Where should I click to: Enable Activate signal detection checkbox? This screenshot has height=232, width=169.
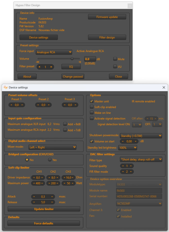point(92,118)
